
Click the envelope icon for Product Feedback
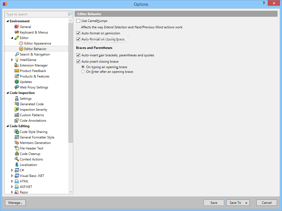17,71
